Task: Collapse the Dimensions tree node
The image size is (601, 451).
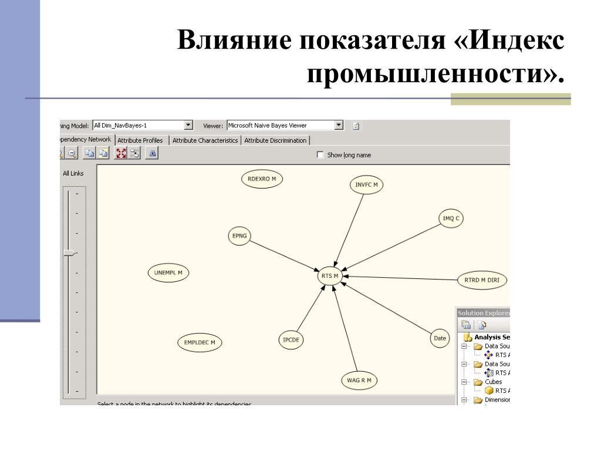Action: tap(464, 399)
